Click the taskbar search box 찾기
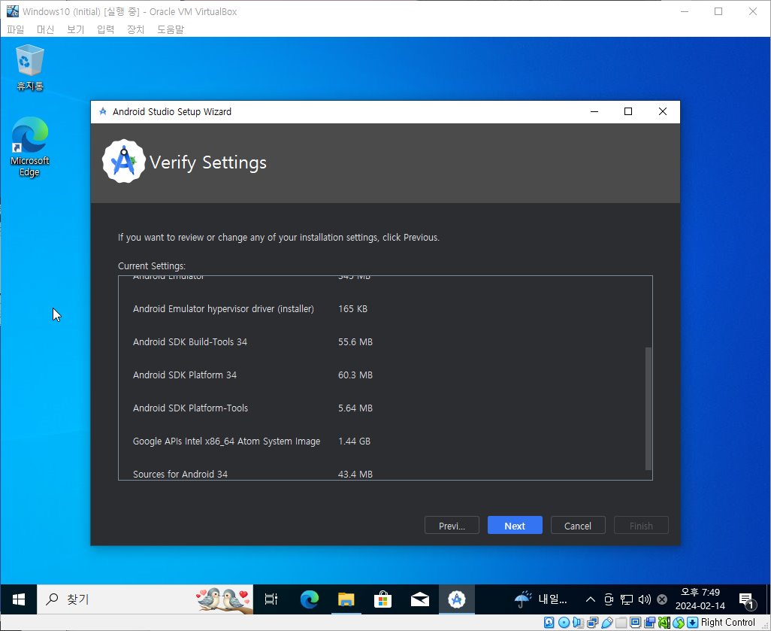This screenshot has height=631, width=771. coord(145,599)
